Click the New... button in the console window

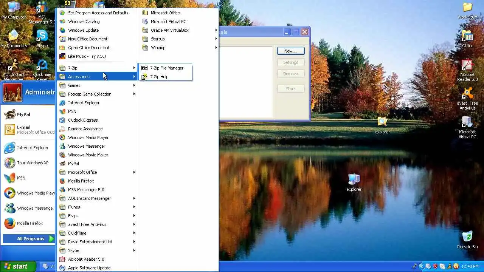(291, 51)
